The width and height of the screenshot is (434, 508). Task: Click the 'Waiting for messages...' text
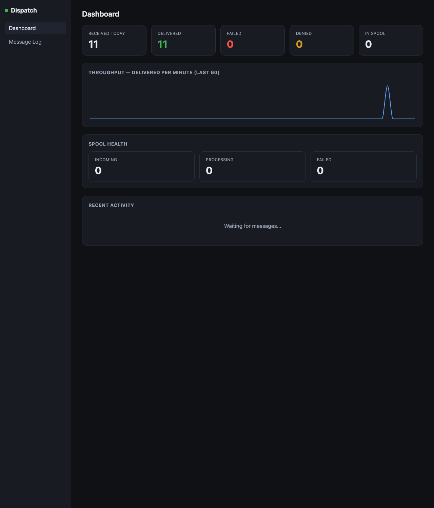tap(253, 226)
